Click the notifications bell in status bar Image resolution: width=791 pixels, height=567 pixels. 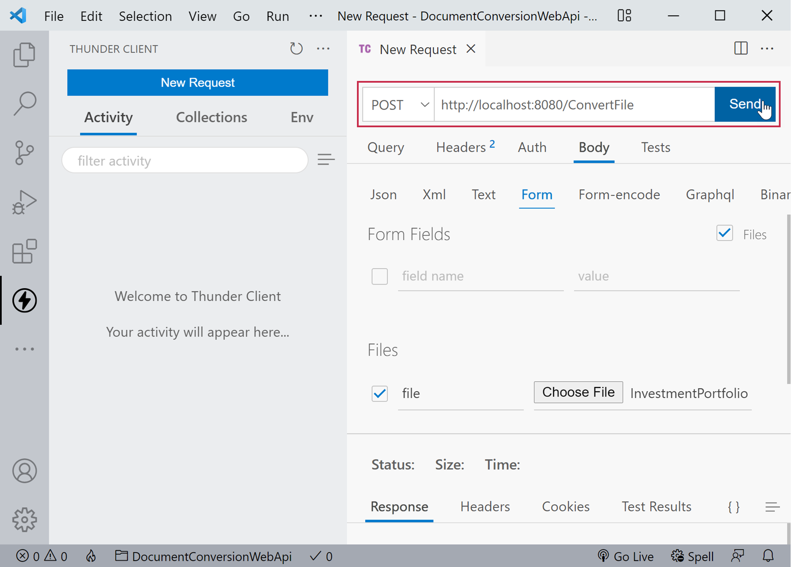[x=768, y=556]
